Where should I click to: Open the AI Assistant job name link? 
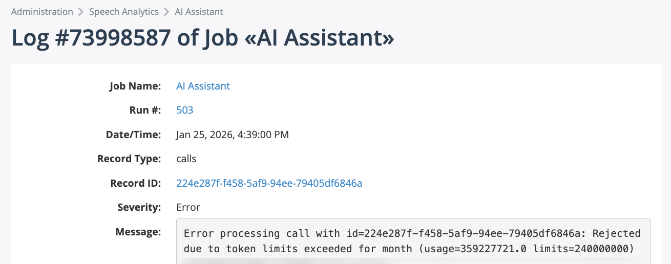pyautogui.click(x=203, y=86)
